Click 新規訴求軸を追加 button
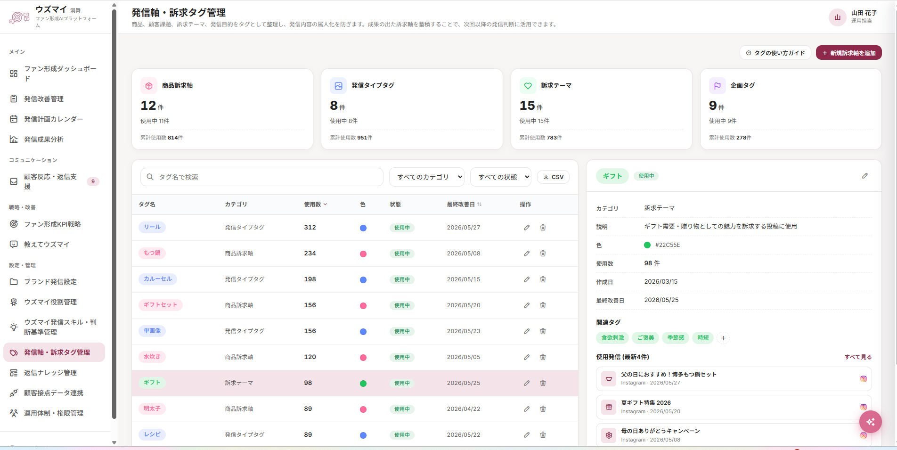The height and width of the screenshot is (450, 897). pyautogui.click(x=848, y=53)
